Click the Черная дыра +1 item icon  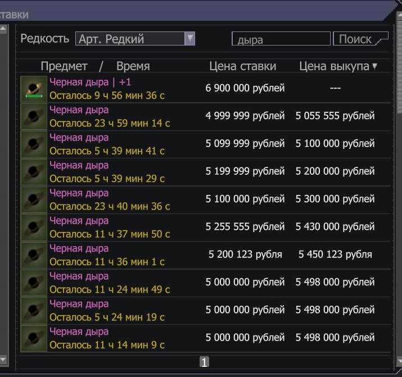[34, 89]
